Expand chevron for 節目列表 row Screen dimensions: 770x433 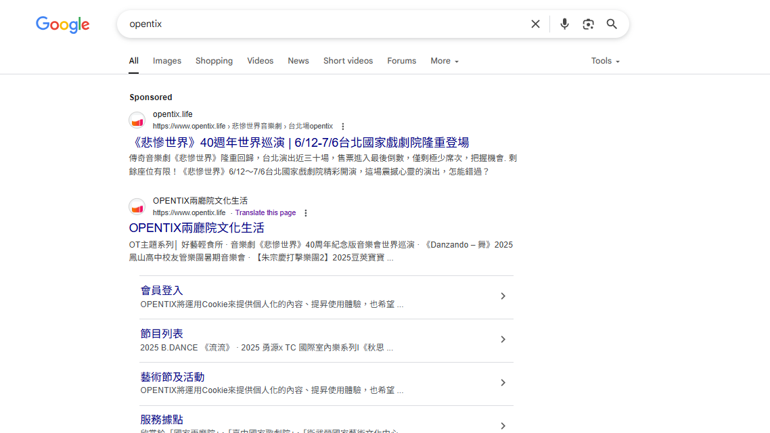[503, 339]
